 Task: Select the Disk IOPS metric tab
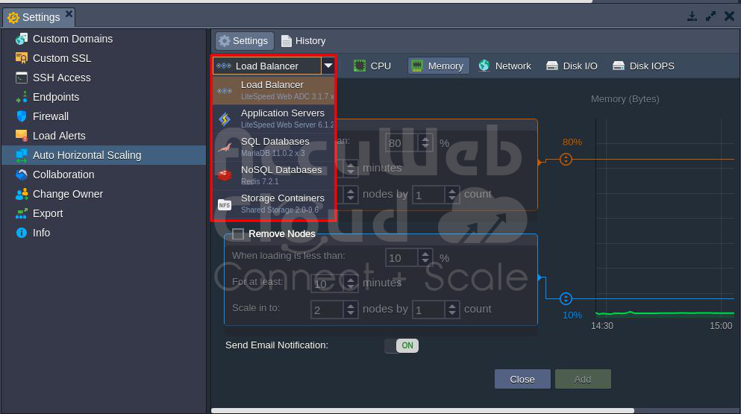[x=643, y=66]
